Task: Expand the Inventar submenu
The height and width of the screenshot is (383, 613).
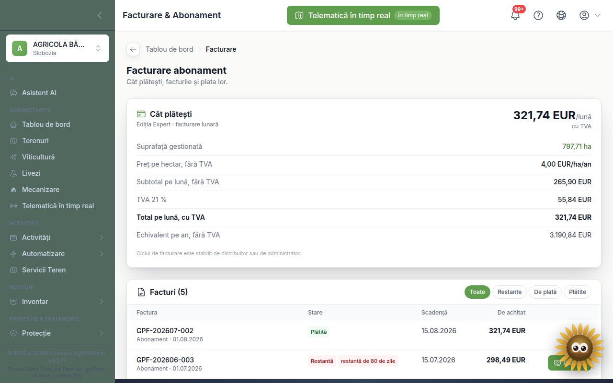Action: point(57,302)
